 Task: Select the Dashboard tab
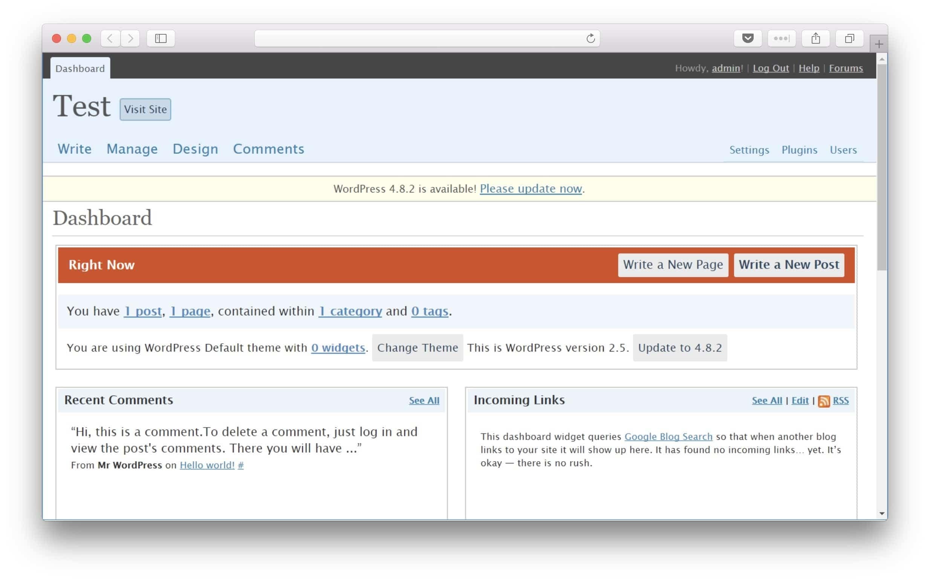tap(80, 69)
